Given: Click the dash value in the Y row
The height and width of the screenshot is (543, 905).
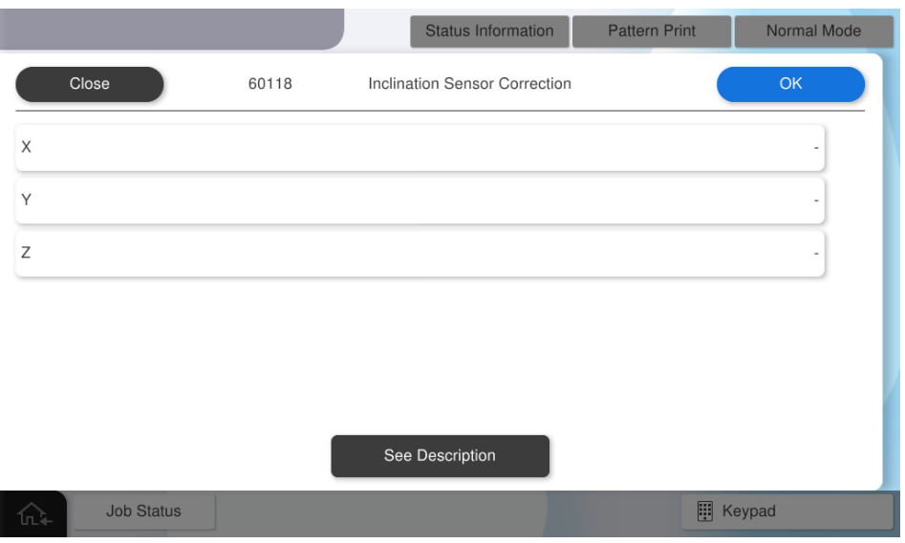Looking at the screenshot, I should [816, 201].
